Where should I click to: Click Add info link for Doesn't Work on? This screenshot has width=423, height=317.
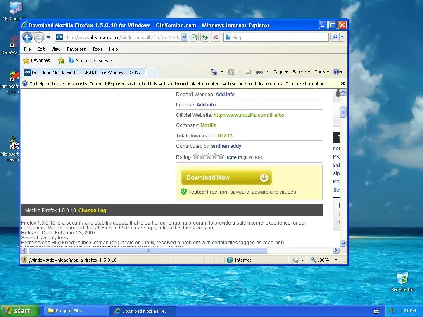(x=225, y=95)
